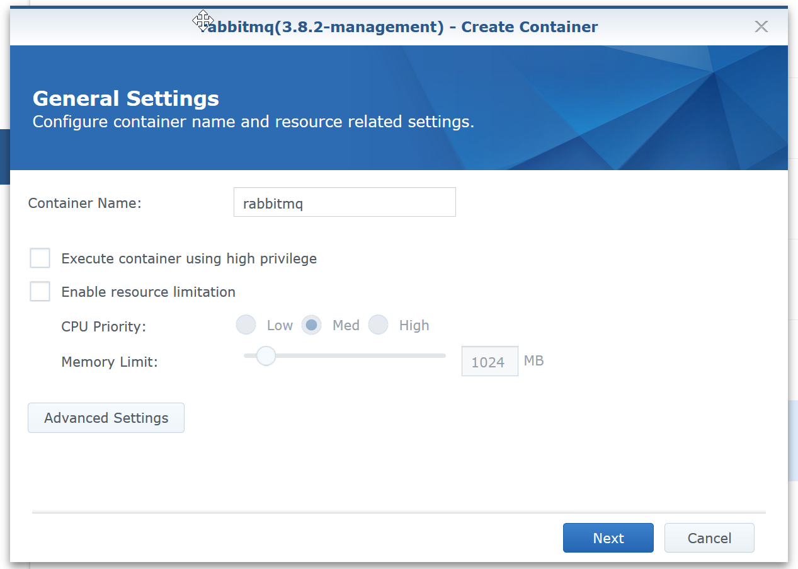The width and height of the screenshot is (798, 569).
Task: Select the High CPU priority radio button
Action: [x=378, y=325]
